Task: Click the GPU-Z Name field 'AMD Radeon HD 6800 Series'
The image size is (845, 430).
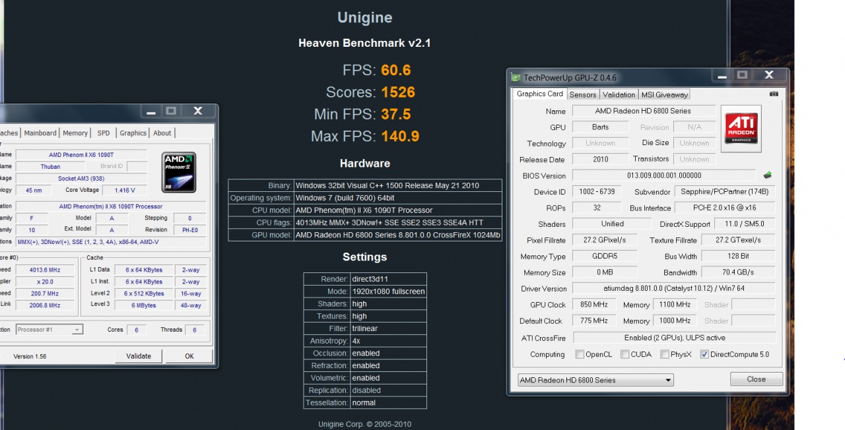Action: (x=644, y=111)
